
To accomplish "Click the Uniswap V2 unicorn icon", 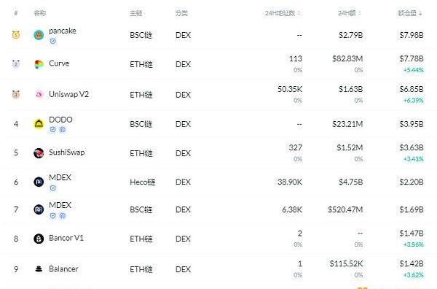I will click(39, 95).
